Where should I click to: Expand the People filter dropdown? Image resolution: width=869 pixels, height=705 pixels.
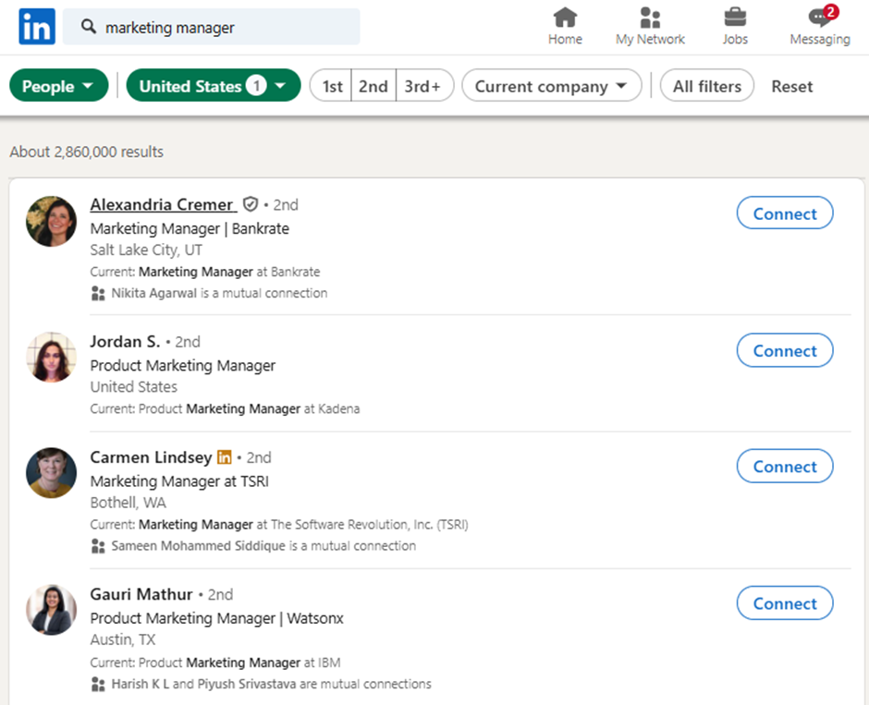tap(59, 86)
